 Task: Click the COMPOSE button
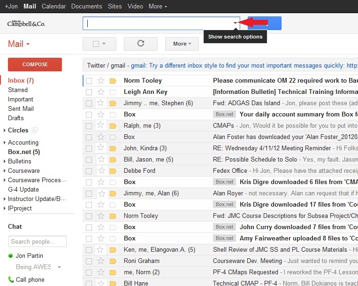pos(35,64)
